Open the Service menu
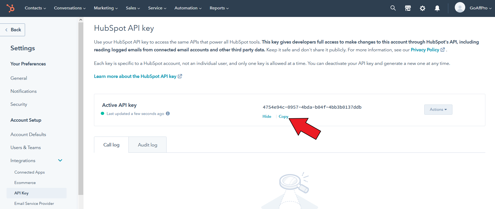Screen dimensions: 495x209 pyautogui.click(x=157, y=8)
